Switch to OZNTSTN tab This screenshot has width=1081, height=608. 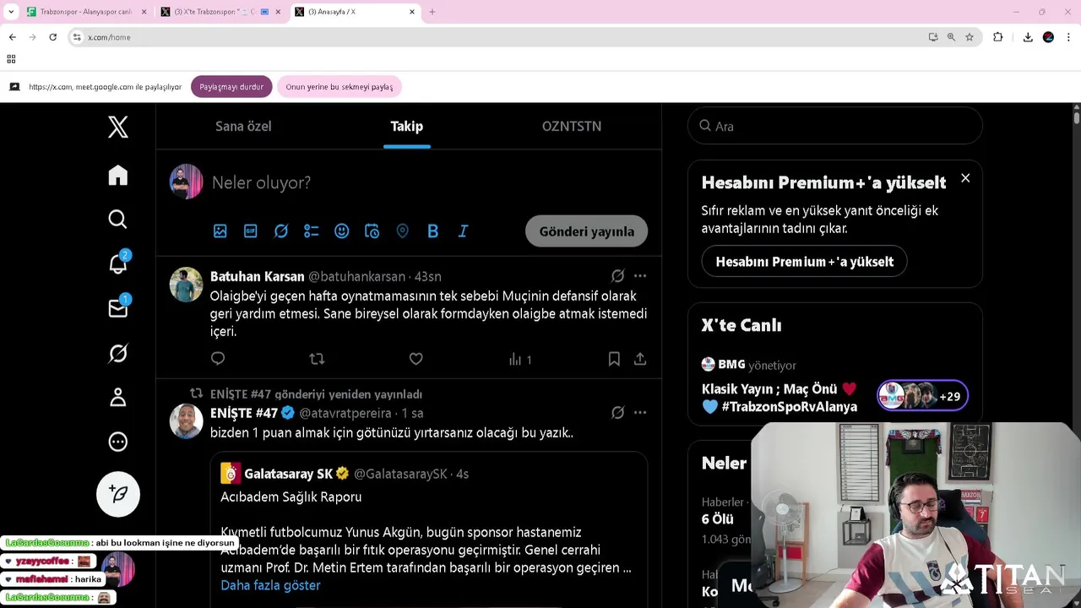tap(572, 126)
